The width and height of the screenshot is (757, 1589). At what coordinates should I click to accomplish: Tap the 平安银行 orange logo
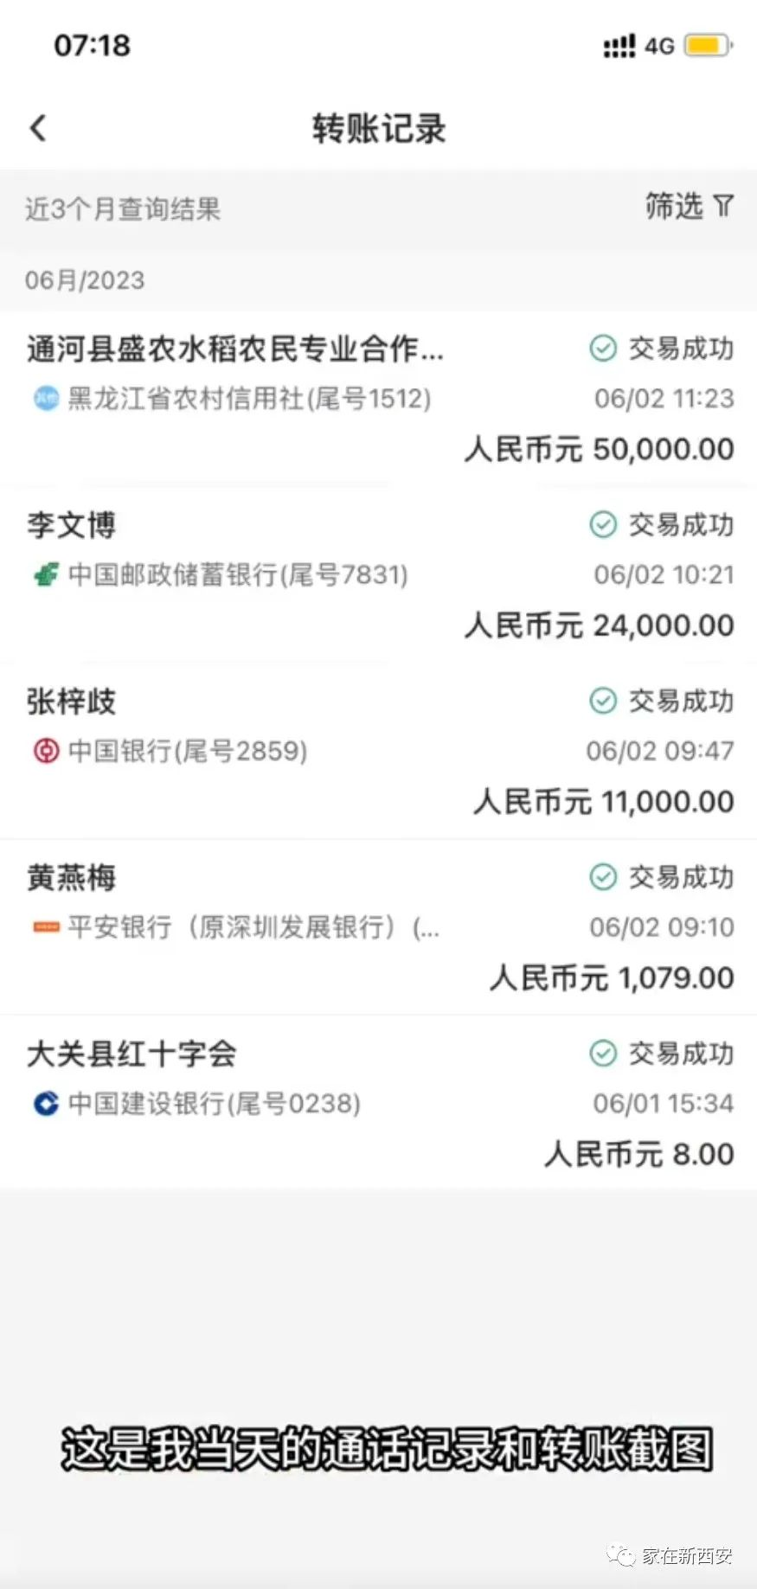click(x=46, y=927)
